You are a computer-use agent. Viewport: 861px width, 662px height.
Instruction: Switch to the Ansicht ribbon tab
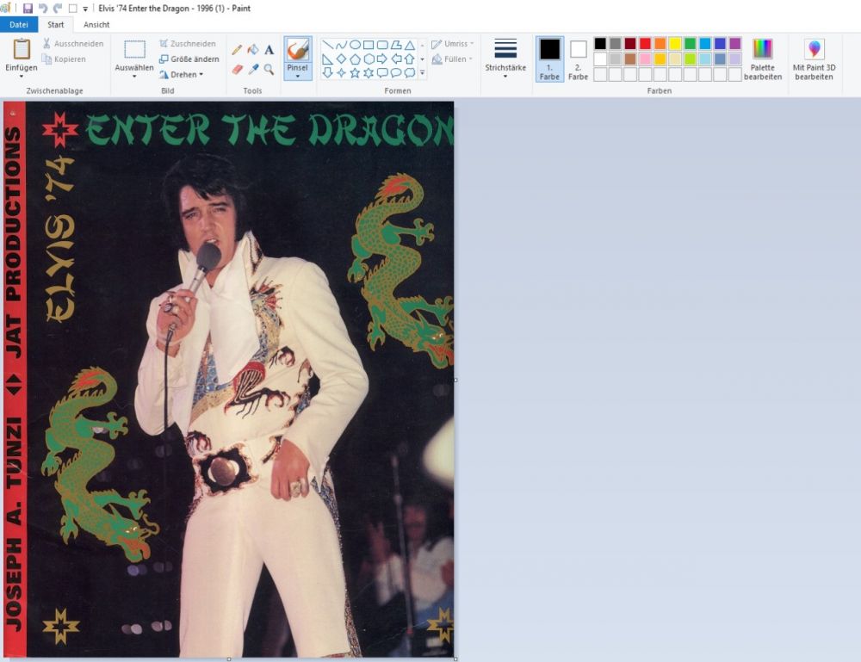tap(96, 25)
